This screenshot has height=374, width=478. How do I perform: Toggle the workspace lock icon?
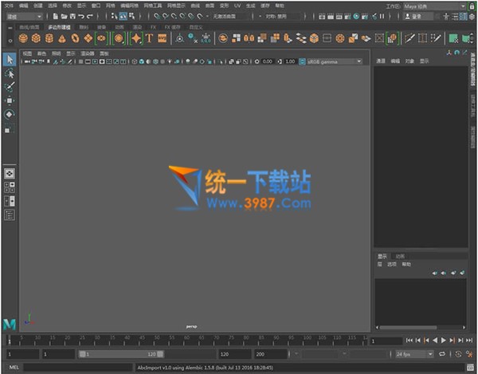coord(472,6)
